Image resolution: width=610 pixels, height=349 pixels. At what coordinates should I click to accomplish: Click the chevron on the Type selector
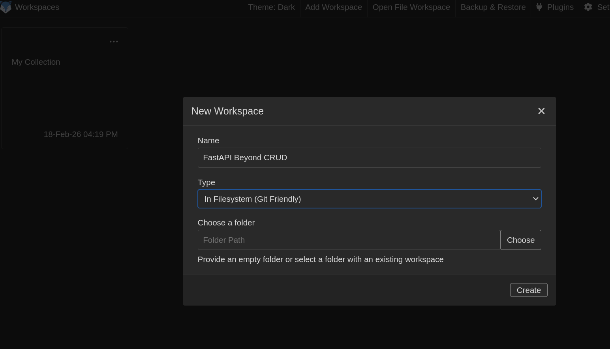pyautogui.click(x=535, y=199)
